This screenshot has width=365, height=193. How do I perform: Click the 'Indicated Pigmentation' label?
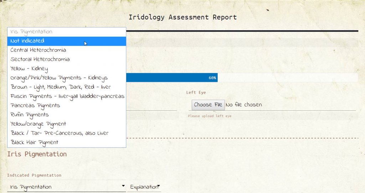[x=34, y=175]
